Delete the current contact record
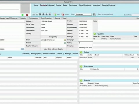Image resolution: width=139 pixels, height=104 pixels. [65, 14]
